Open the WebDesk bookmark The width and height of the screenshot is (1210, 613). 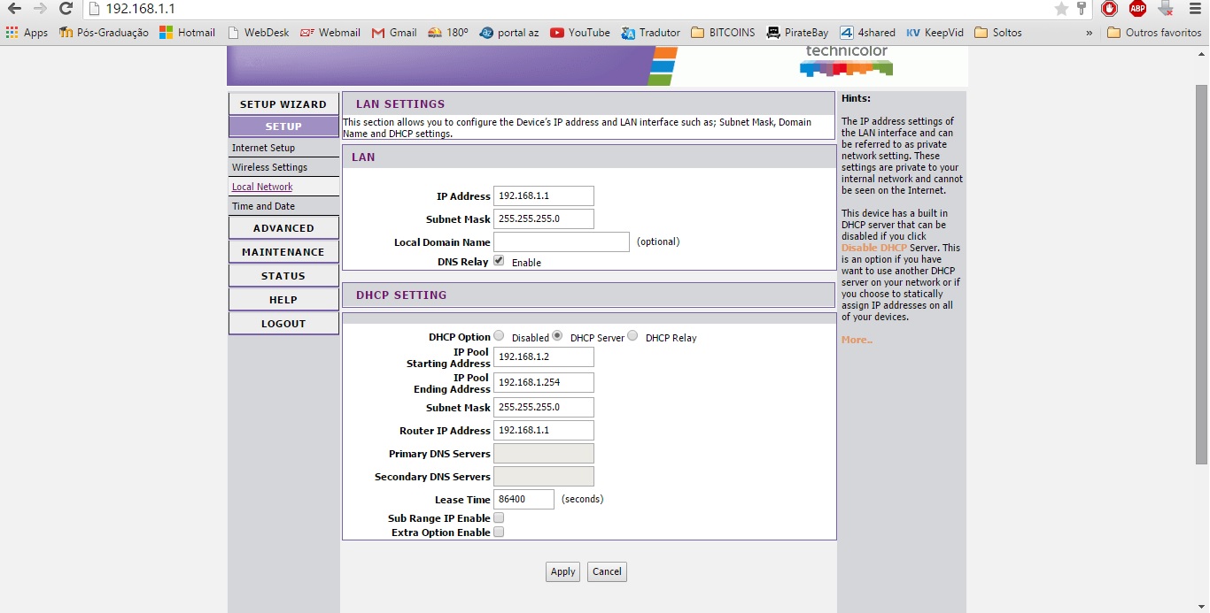259,33
